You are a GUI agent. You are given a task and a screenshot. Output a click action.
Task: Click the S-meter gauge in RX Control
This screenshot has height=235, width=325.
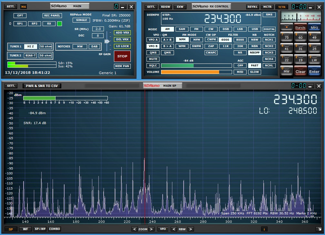300,16
